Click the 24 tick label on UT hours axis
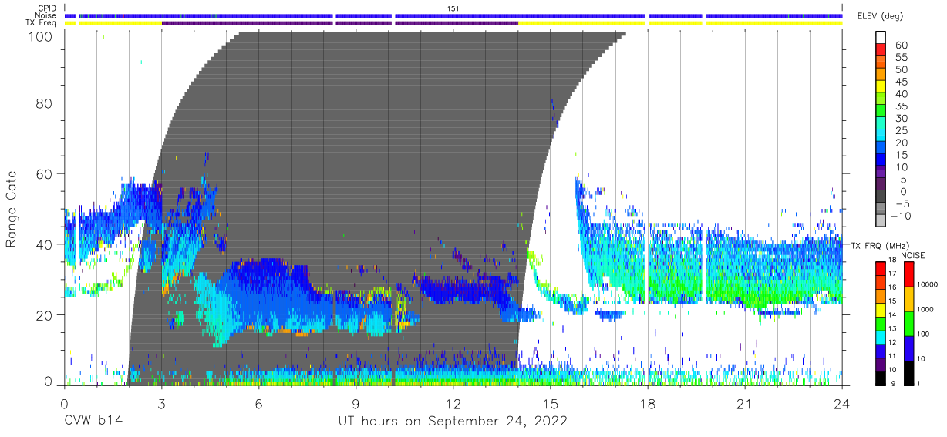The image size is (947, 437). pos(842,403)
